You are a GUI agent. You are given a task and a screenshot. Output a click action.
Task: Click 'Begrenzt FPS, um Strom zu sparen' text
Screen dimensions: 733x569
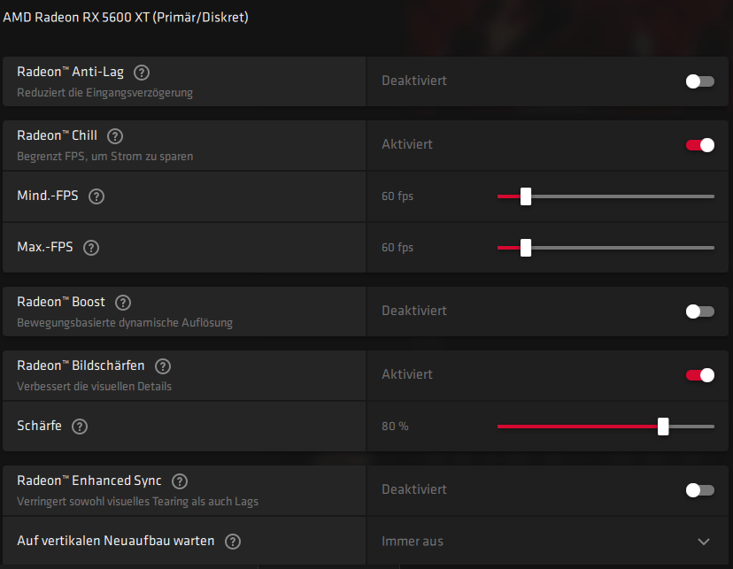click(x=104, y=157)
